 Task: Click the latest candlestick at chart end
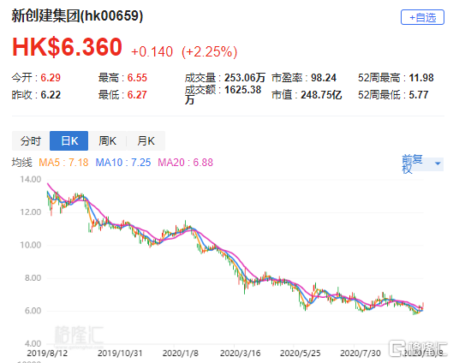tap(423, 306)
